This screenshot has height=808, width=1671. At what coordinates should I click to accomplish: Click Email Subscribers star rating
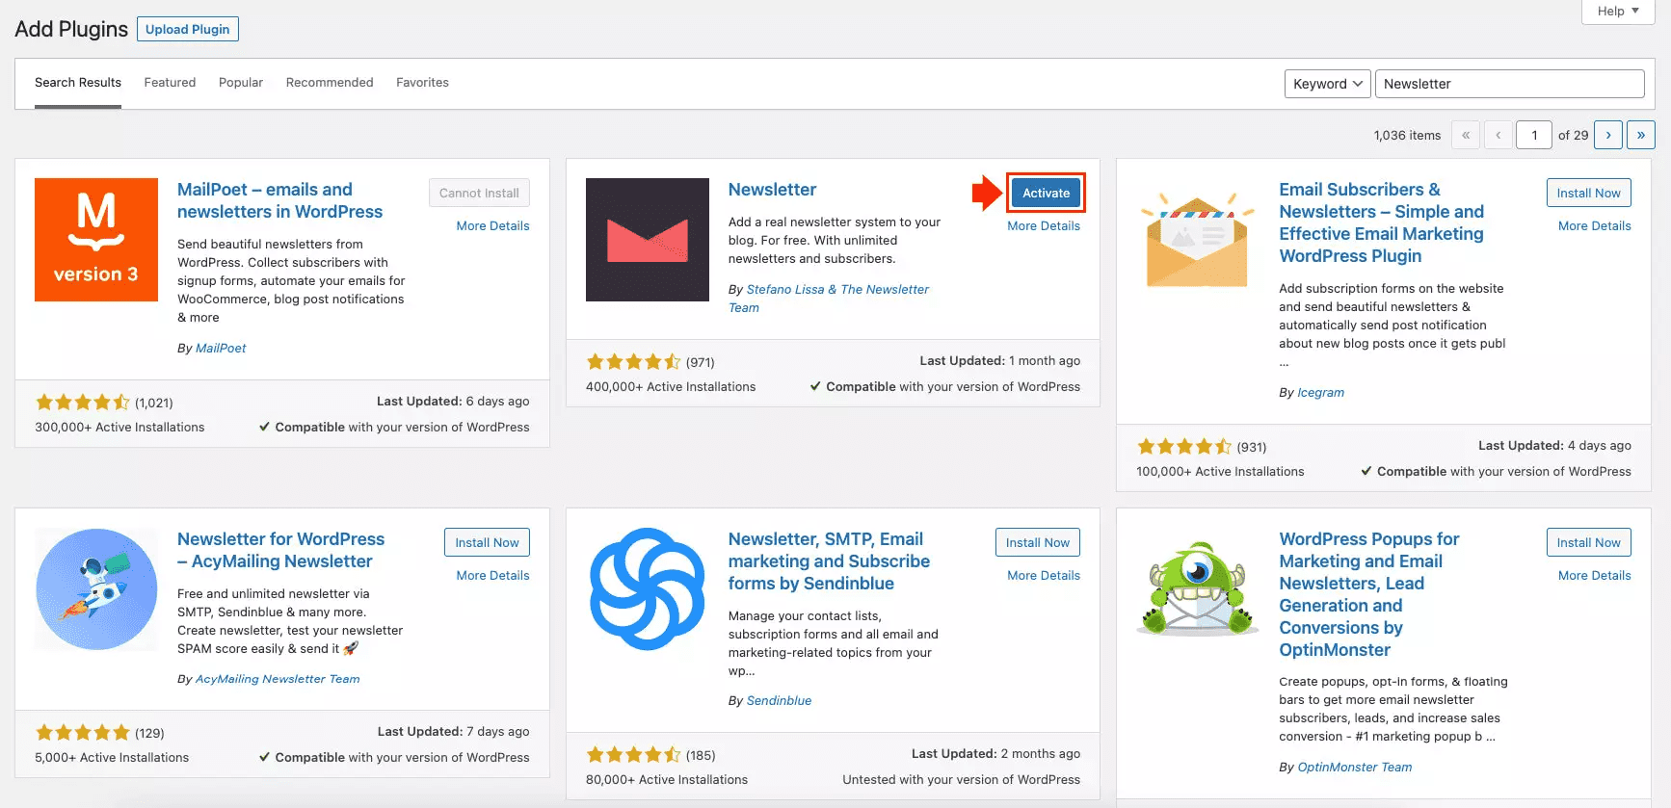(x=1184, y=447)
